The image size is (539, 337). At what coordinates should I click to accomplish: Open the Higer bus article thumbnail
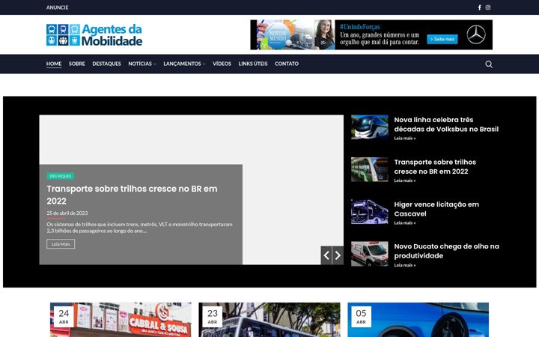370,211
